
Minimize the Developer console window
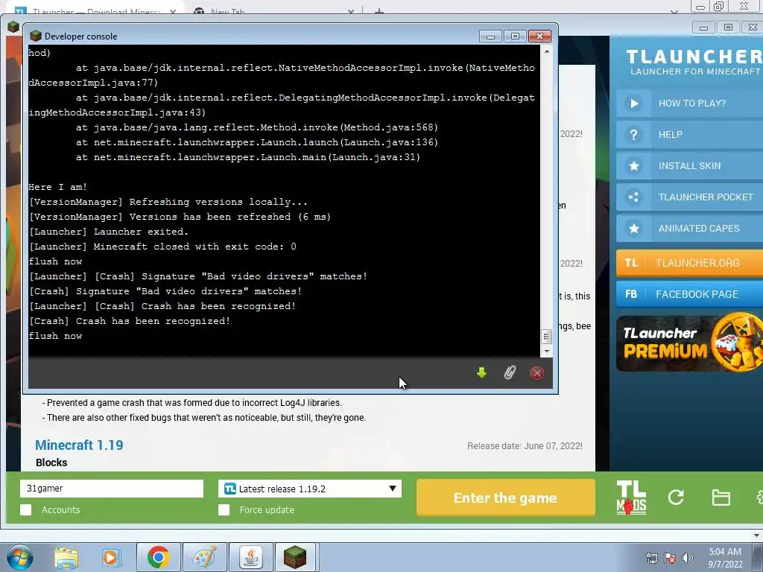pyautogui.click(x=490, y=36)
